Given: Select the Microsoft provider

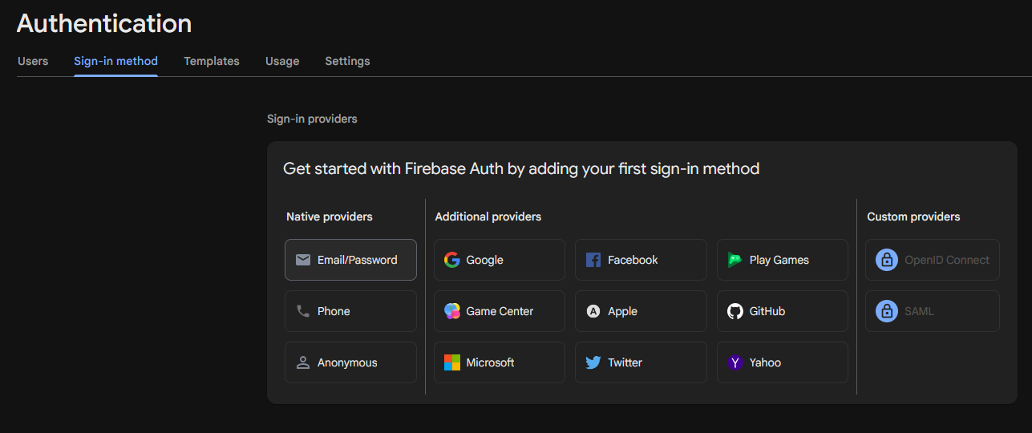Looking at the screenshot, I should pos(500,362).
